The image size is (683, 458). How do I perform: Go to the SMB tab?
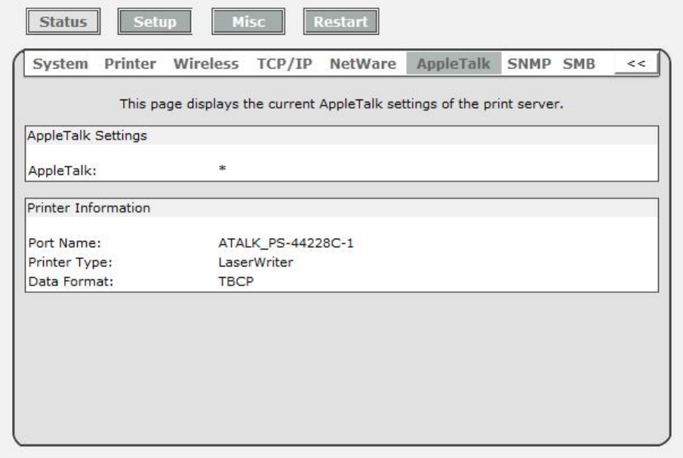click(x=578, y=64)
